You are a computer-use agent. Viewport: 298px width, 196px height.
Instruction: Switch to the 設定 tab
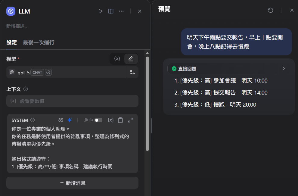tap(12, 42)
